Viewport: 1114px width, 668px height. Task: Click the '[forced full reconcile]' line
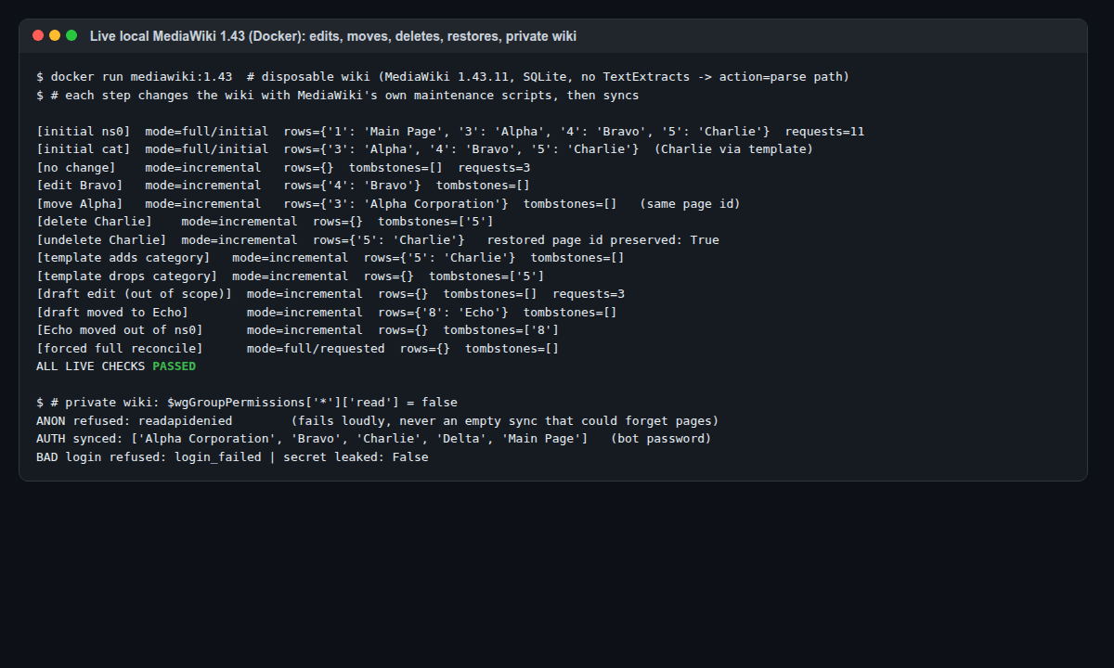tap(297, 349)
